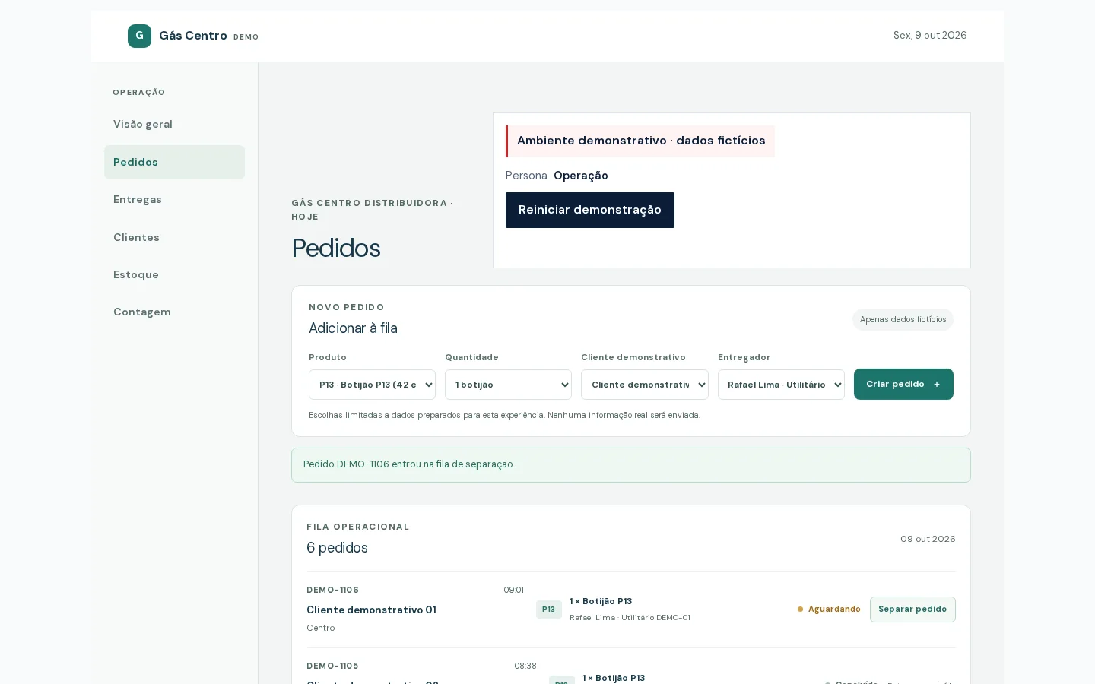
Task: Click the DEMO-1106 order number
Action: click(332, 590)
